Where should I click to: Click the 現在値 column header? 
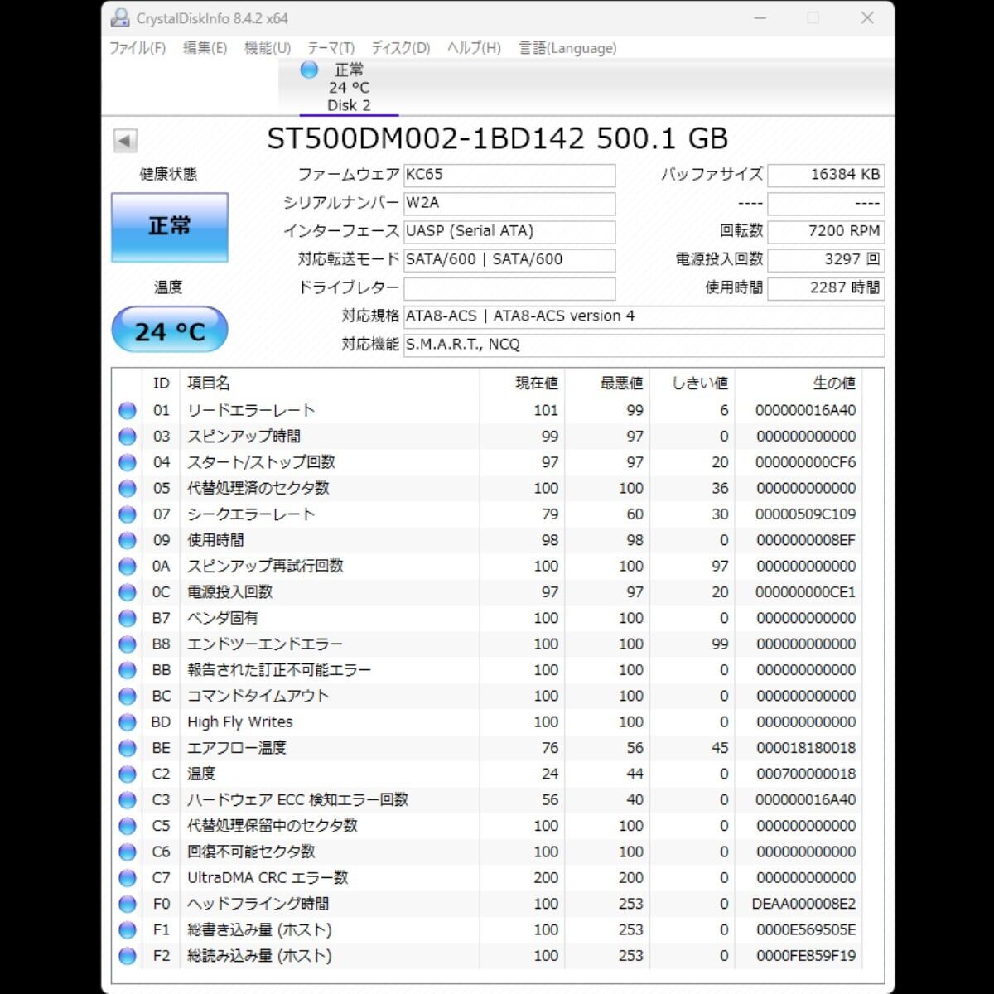pyautogui.click(x=522, y=383)
